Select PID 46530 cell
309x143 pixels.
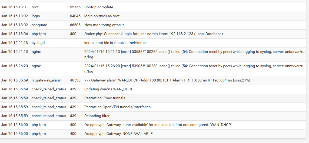coord(75,80)
